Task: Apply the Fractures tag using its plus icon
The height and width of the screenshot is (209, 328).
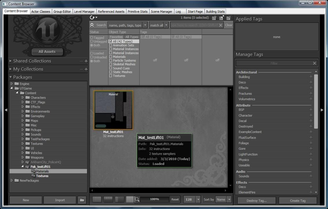Action: click(311, 93)
